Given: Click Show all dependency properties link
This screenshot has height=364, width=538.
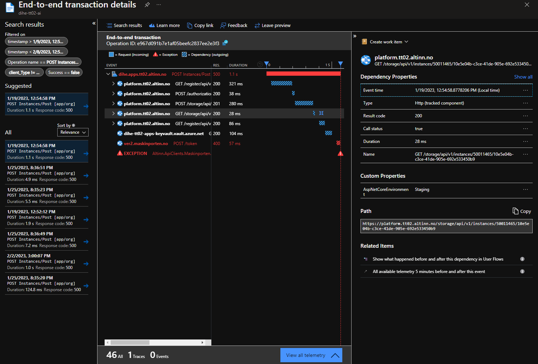Looking at the screenshot, I should (x=523, y=77).
